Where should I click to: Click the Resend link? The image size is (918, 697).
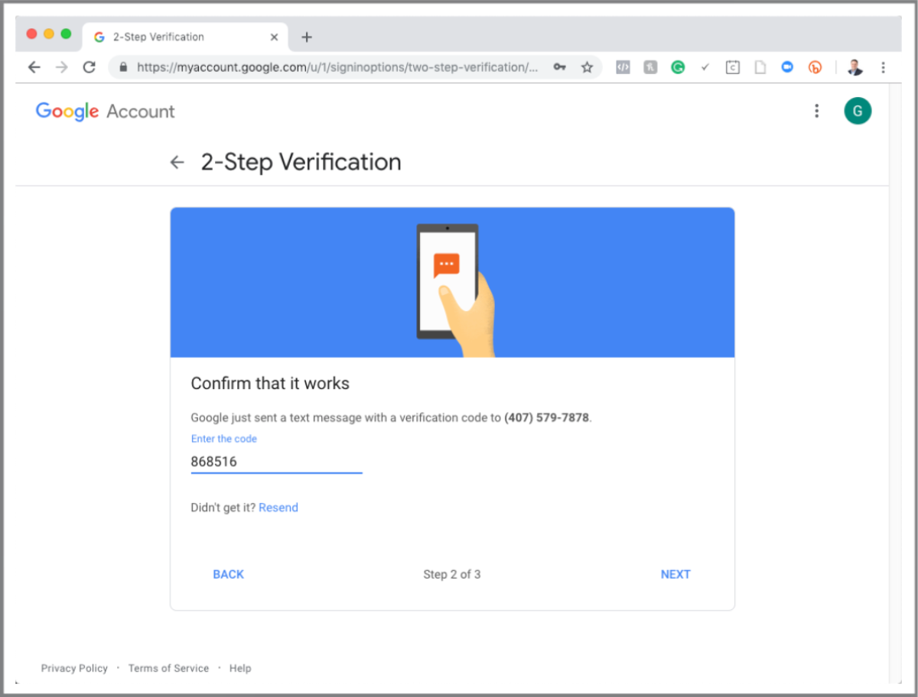click(x=278, y=507)
